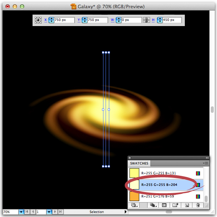Click the W width stepper arrows
Viewport: 217px width, 217px height.
[x=119, y=20]
